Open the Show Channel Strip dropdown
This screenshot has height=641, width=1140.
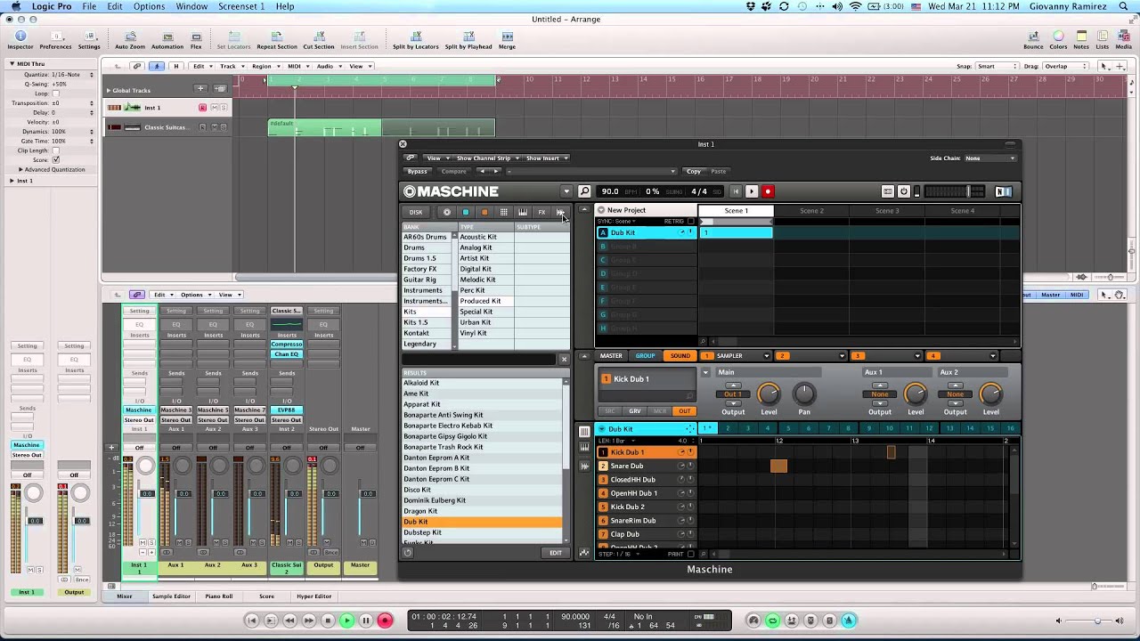click(486, 158)
